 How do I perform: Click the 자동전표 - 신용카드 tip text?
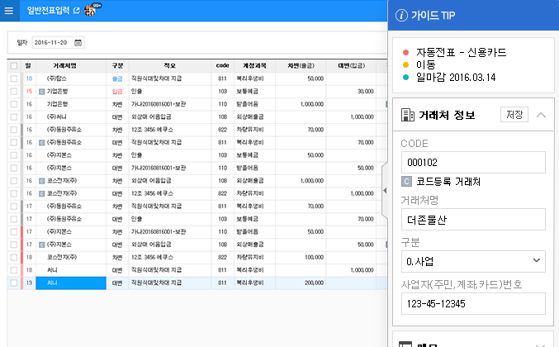point(462,52)
